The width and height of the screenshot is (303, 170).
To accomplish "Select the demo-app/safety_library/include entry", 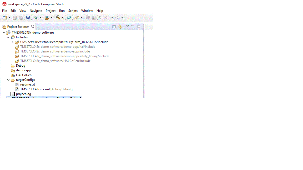I will coord(64,56).
